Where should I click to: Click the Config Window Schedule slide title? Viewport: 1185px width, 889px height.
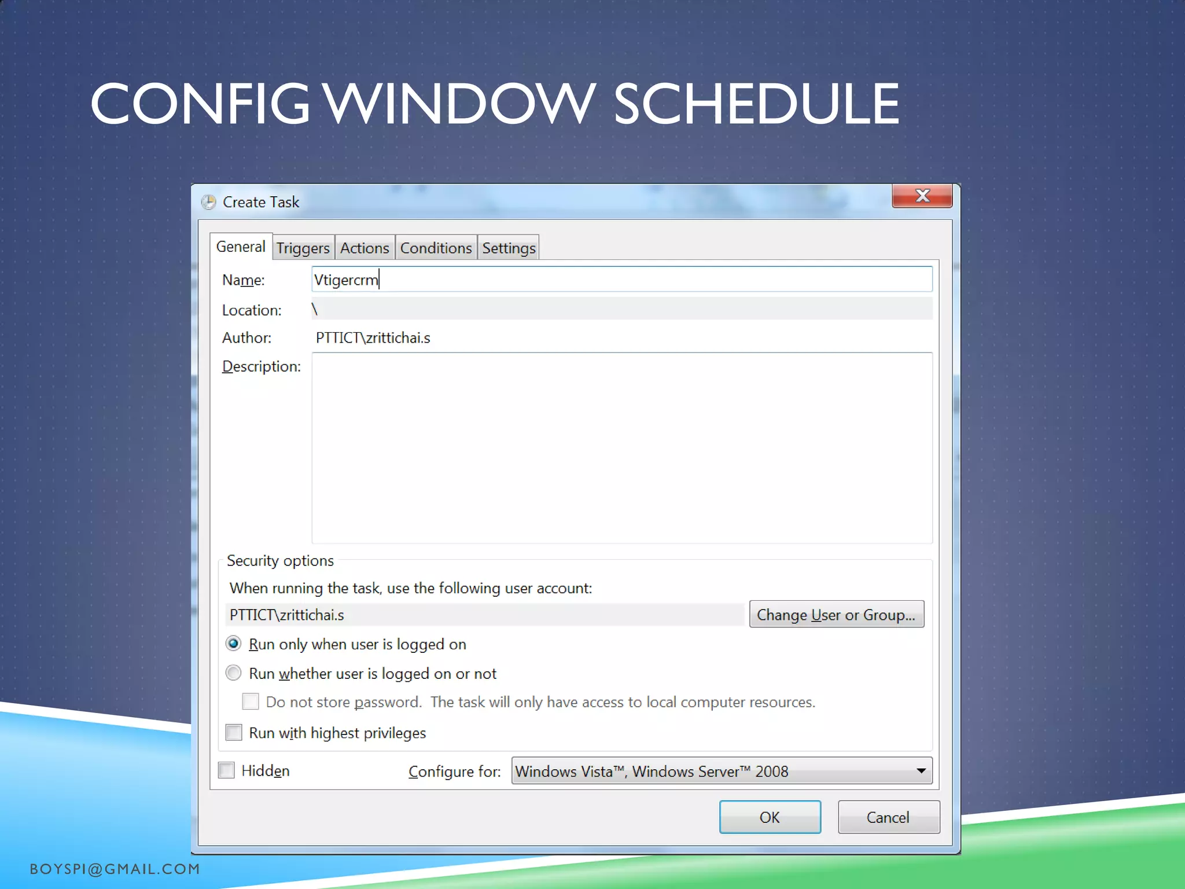click(x=495, y=104)
